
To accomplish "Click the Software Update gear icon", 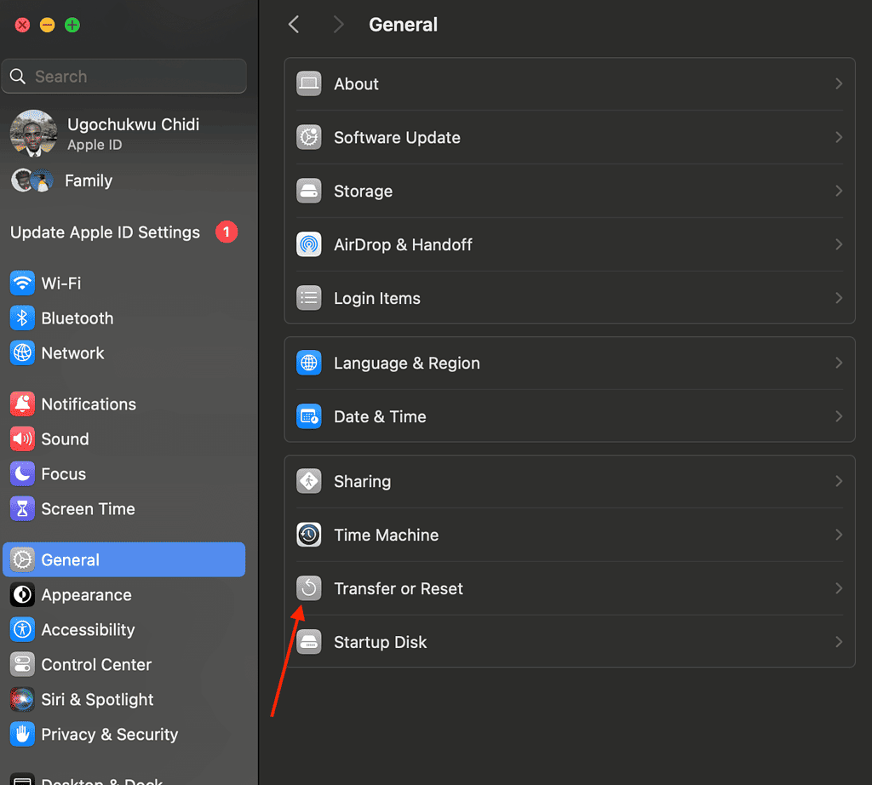I will [308, 137].
